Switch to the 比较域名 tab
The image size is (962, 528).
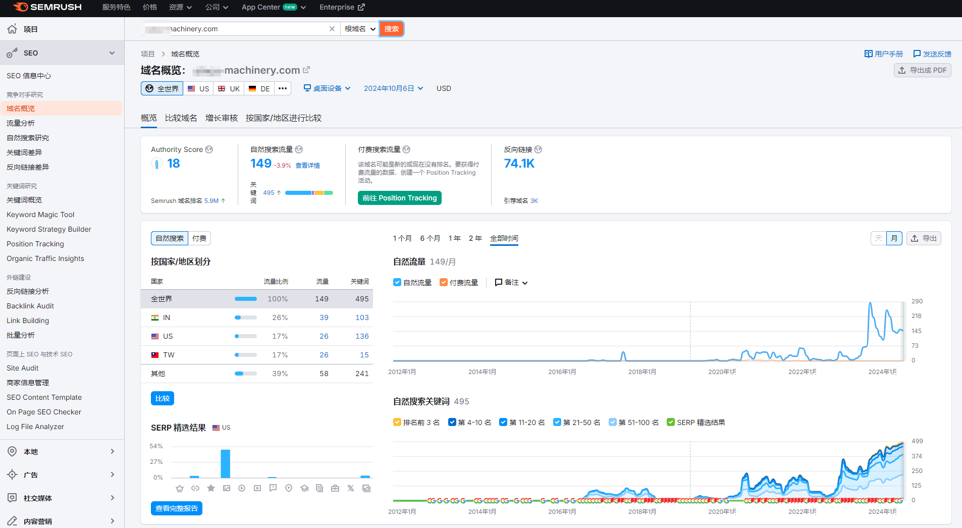pyautogui.click(x=181, y=118)
